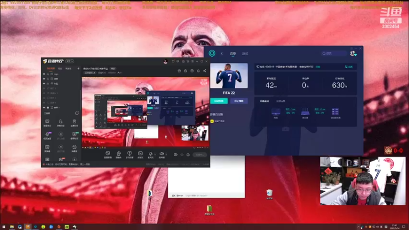Viewport: 409px width, 230px height.
Task: Click the 42 ms latency value
Action: tap(271, 85)
